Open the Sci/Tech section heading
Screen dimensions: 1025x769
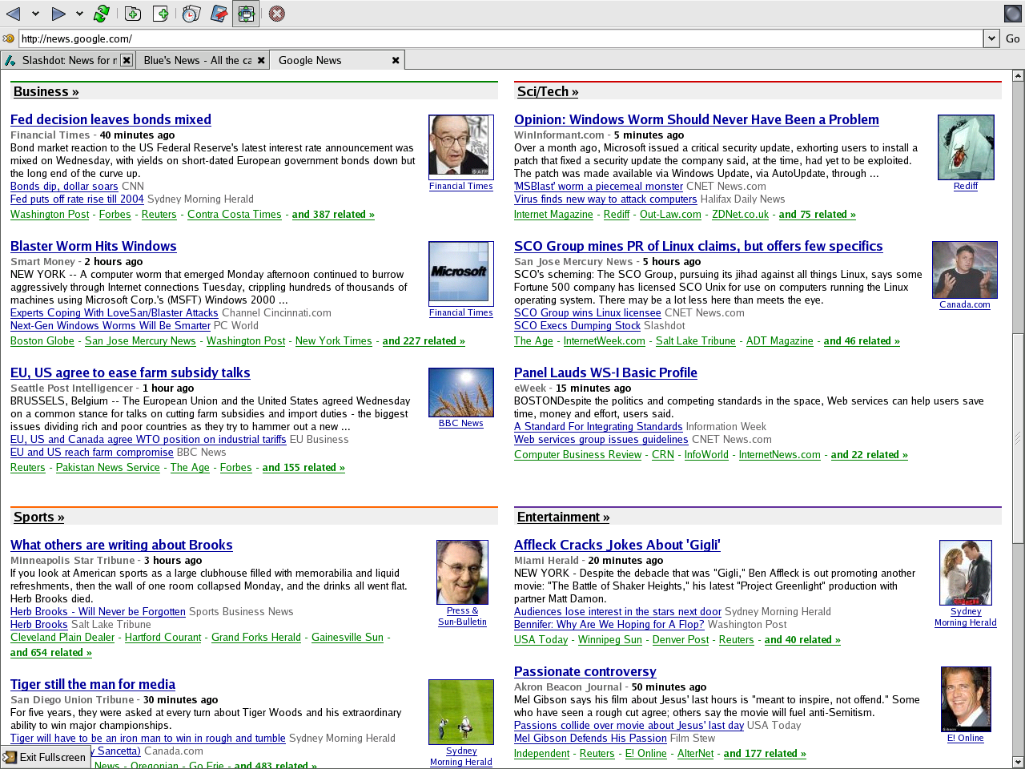pos(548,91)
